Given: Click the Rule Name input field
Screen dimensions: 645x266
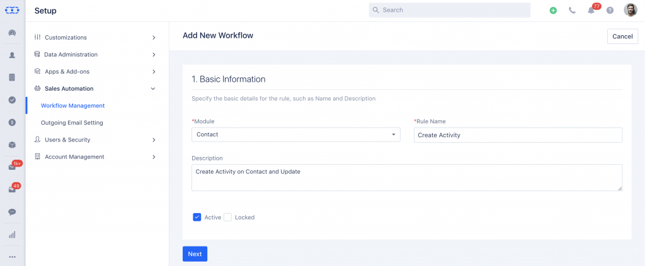Looking at the screenshot, I should click(518, 135).
